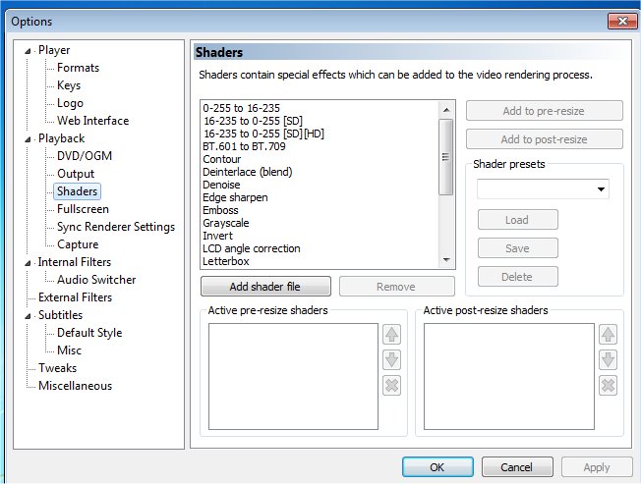Select the Shaders tree item
641x484 pixels.
pyautogui.click(x=77, y=191)
